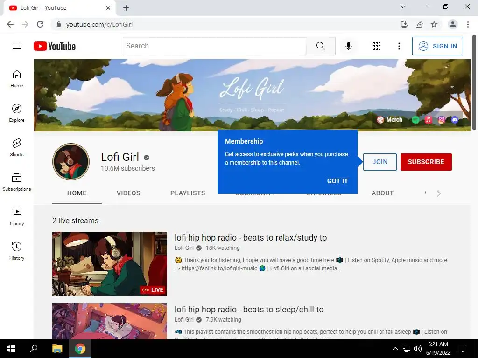Open the YouTube settings three-dot menu
Viewport: 478px width, 358px height.
399,46
